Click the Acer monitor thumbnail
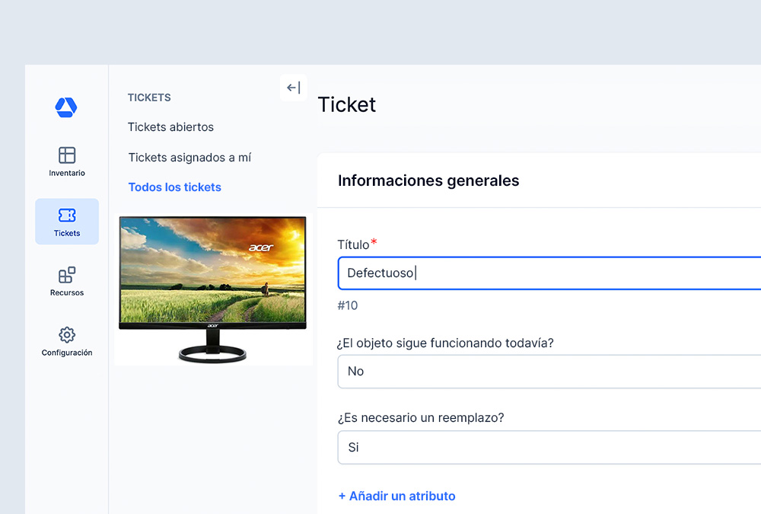761x514 pixels. pyautogui.click(x=212, y=288)
